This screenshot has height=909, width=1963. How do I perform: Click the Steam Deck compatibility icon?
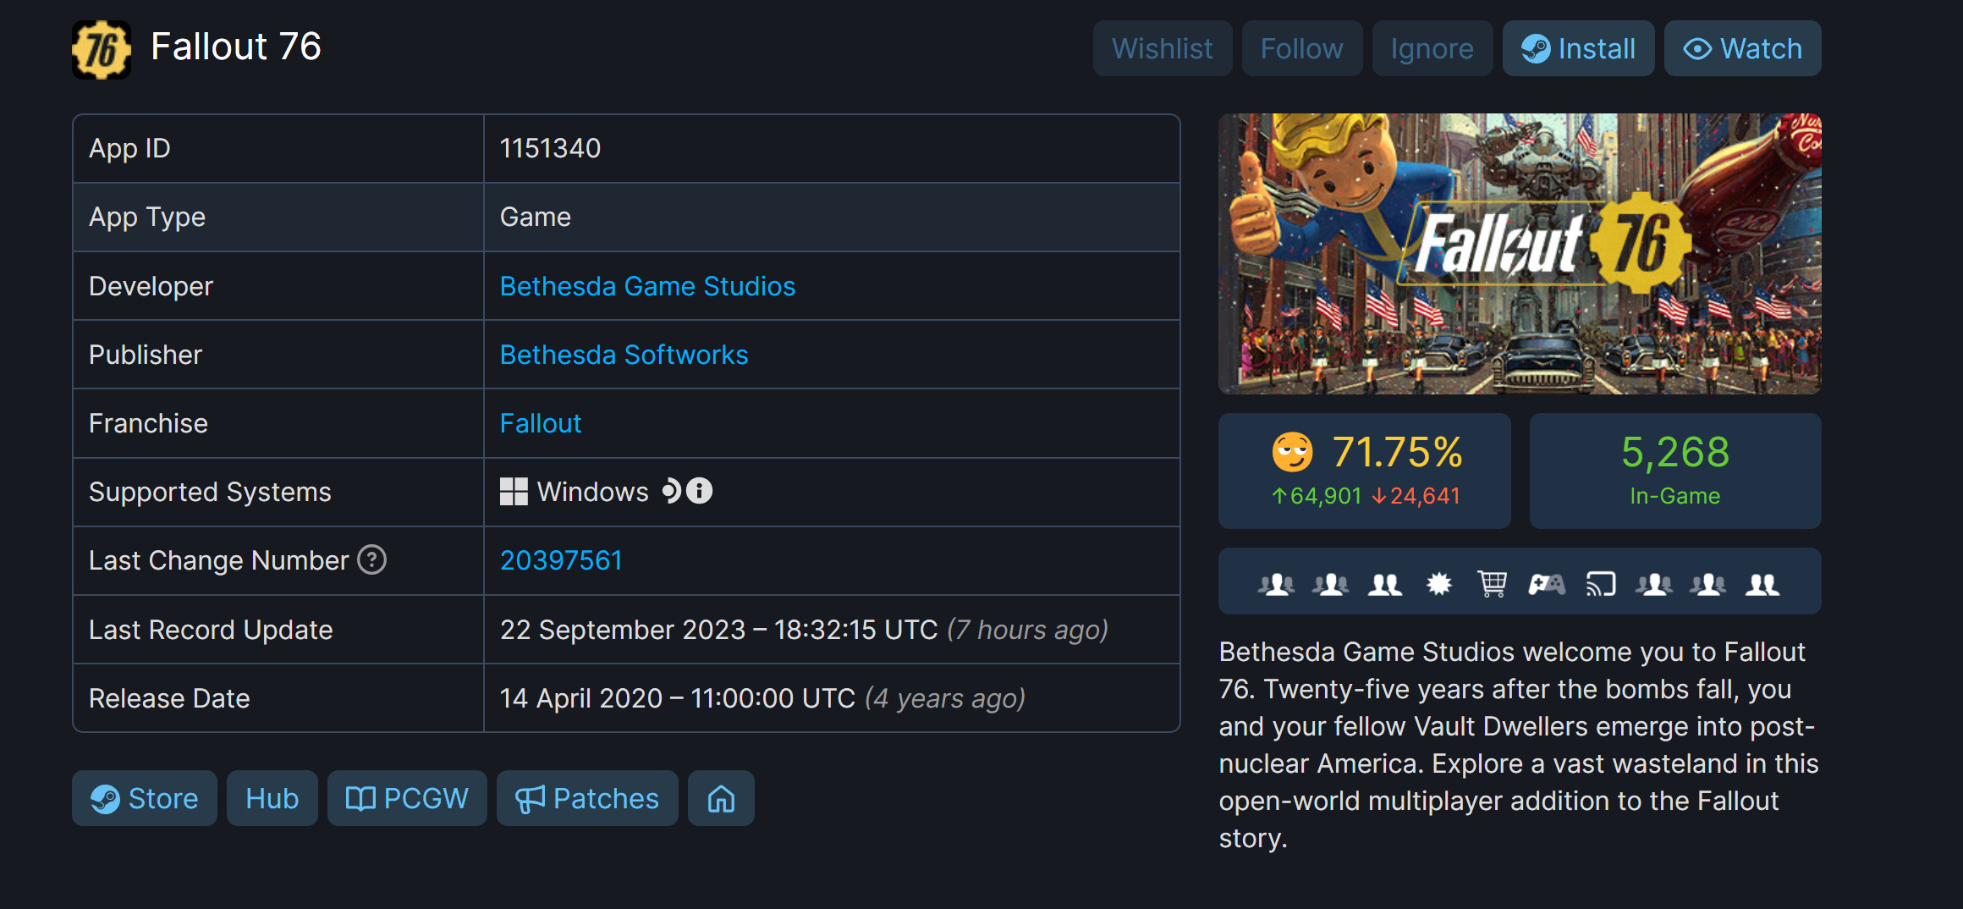pos(671,491)
